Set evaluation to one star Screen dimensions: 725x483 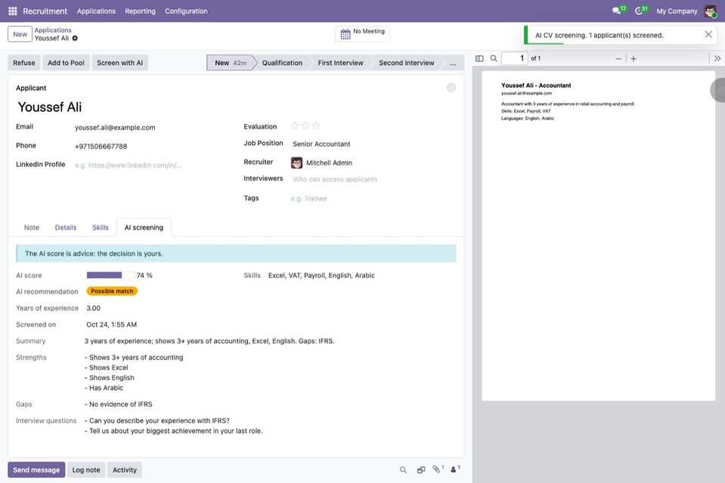295,125
